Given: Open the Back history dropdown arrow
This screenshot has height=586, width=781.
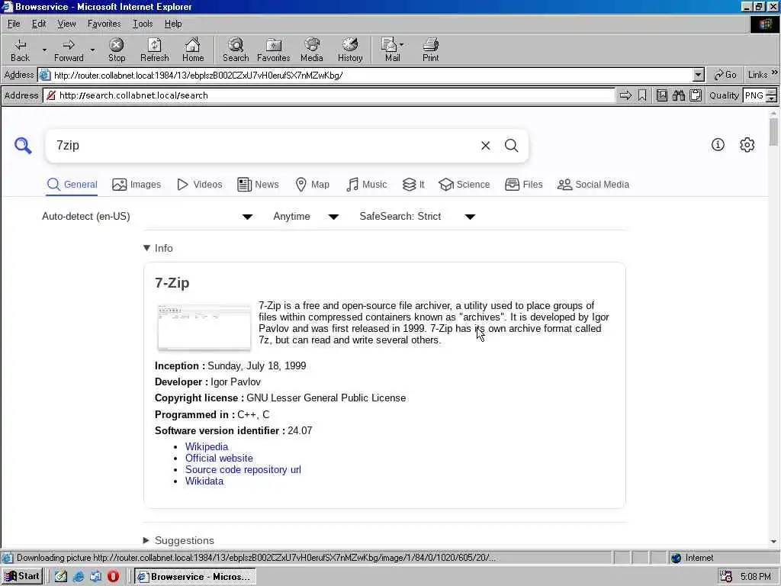Looking at the screenshot, I should 43,50.
